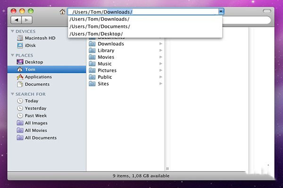
Task: Open the path history dropdown arrow
Action: [x=221, y=12]
